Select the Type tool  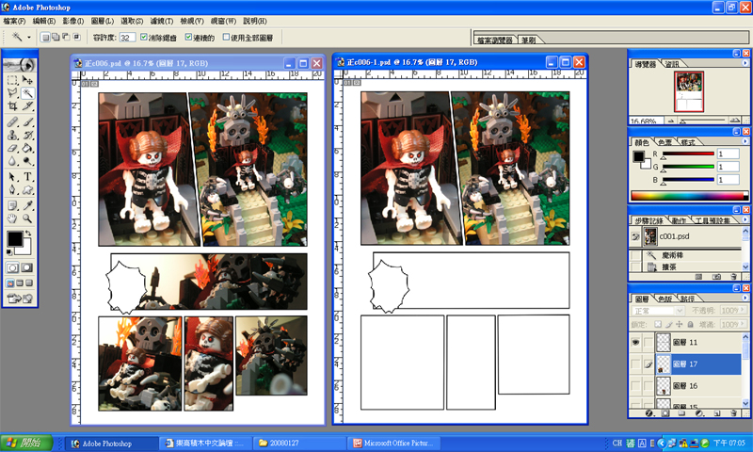27,177
